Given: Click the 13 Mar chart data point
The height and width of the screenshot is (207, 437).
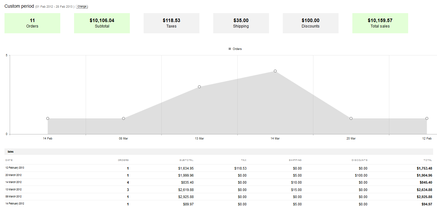Looking at the screenshot, I should (x=199, y=87).
